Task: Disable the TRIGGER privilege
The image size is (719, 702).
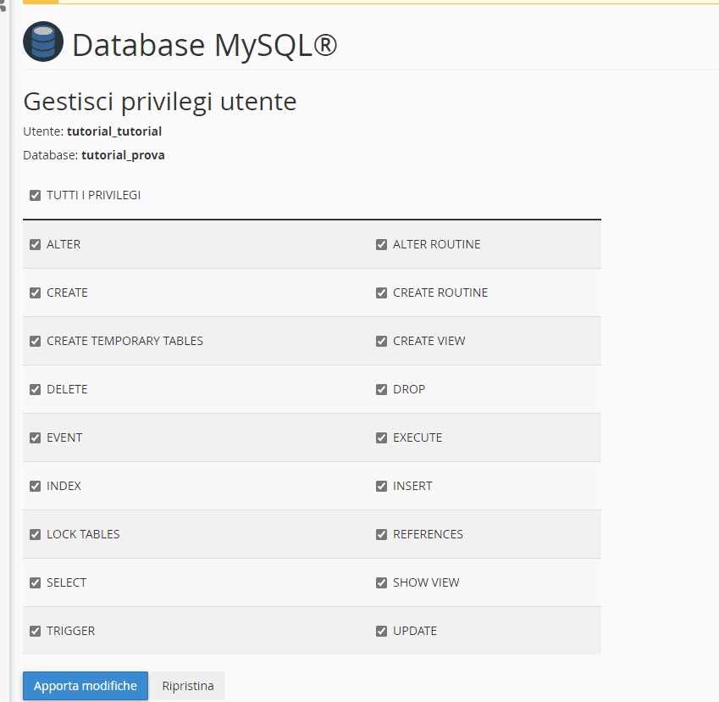Action: [x=36, y=632]
